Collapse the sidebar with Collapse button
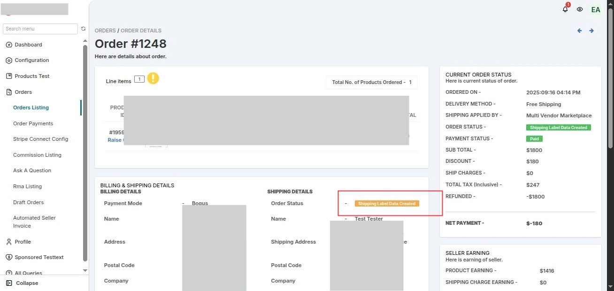 27,283
